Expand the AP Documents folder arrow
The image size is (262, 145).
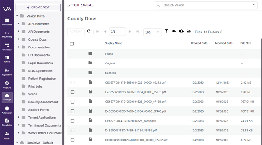point(19,23)
